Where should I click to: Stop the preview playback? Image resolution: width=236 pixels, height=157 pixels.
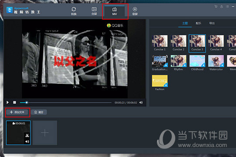pos(14,102)
